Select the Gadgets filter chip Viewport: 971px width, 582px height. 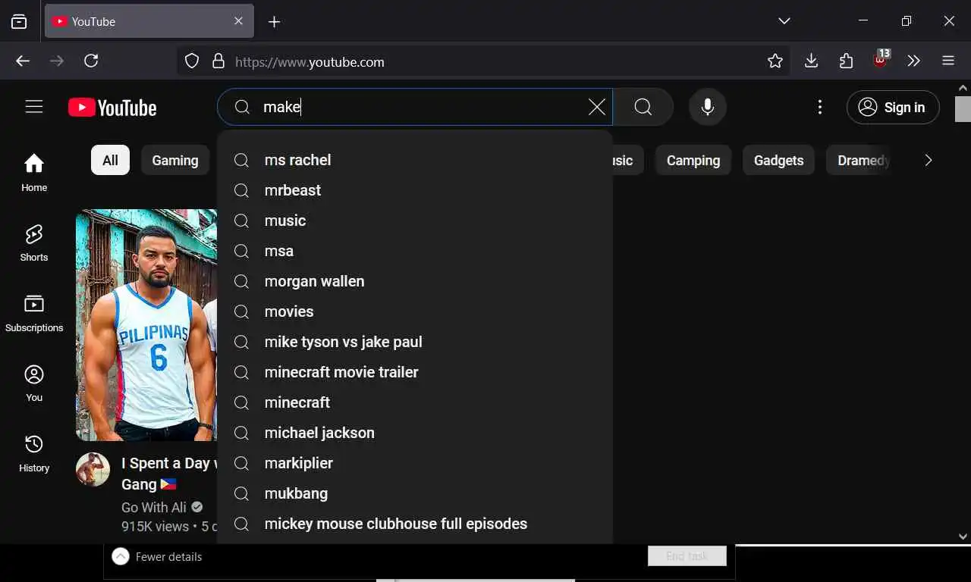(778, 160)
